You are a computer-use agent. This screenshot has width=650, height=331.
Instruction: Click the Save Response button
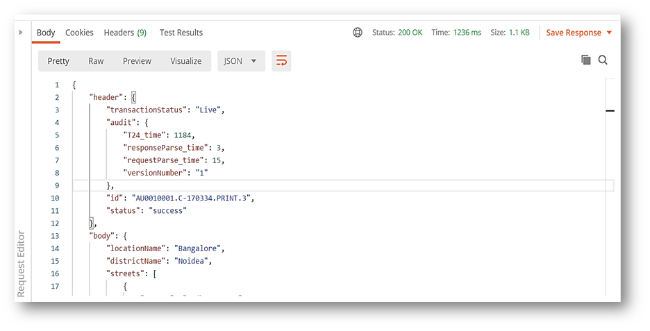click(574, 33)
